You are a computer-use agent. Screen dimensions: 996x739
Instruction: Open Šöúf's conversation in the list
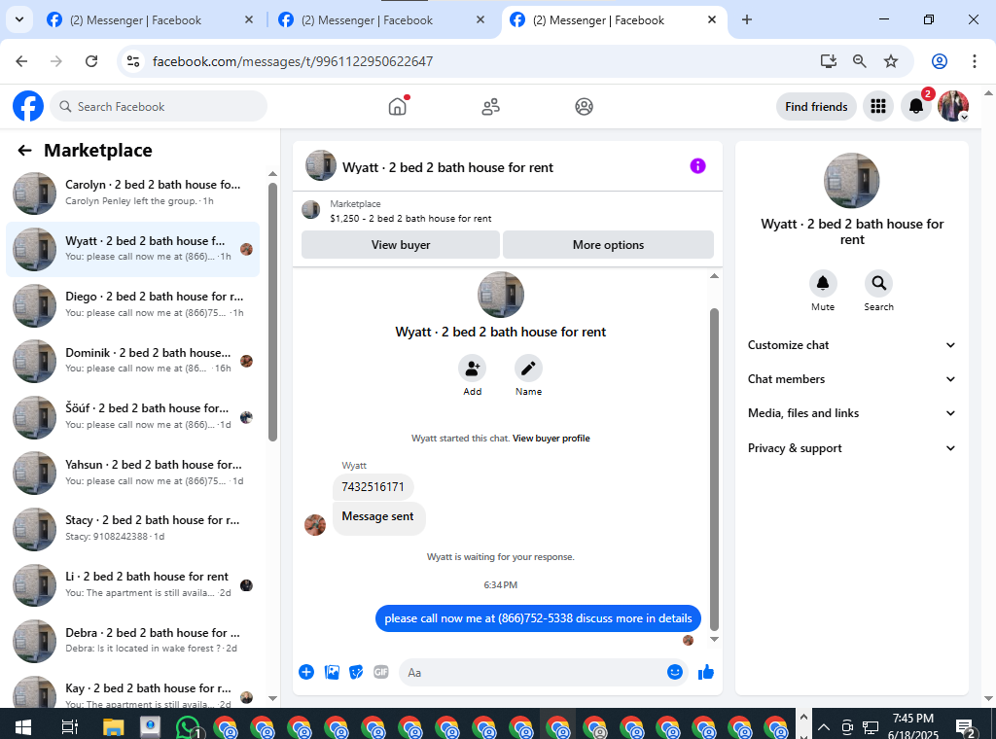tap(132, 416)
